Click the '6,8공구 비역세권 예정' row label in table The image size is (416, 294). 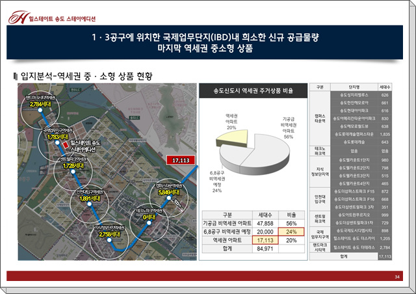click(227, 232)
